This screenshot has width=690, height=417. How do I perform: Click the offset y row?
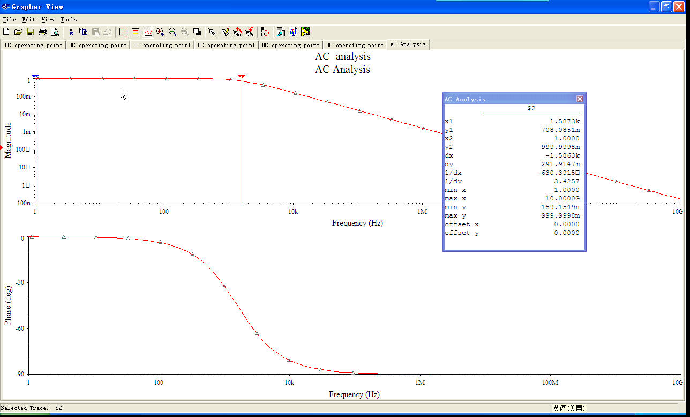tap(512, 233)
